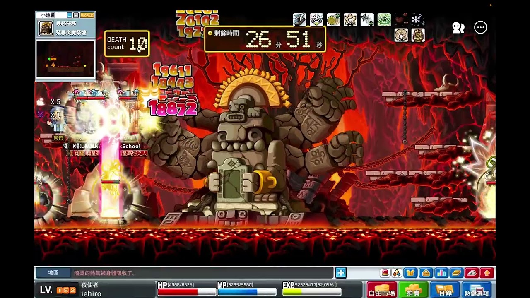Click the snowflake buff icon
The image size is (530, 298).
pos(418,19)
